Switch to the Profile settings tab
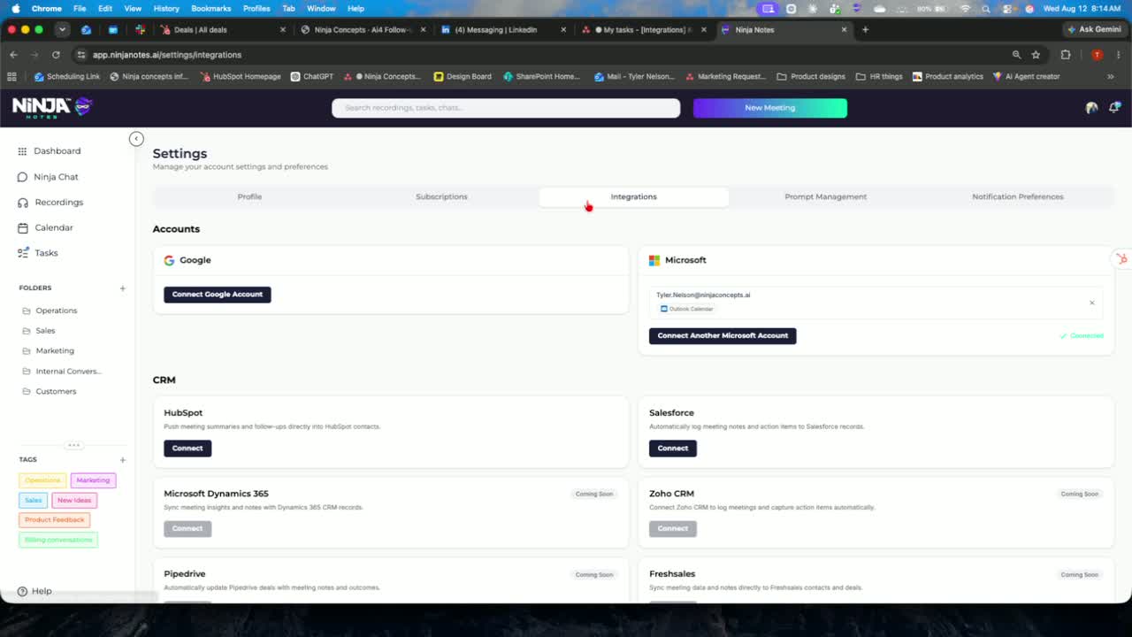This screenshot has width=1132, height=637. tap(249, 196)
